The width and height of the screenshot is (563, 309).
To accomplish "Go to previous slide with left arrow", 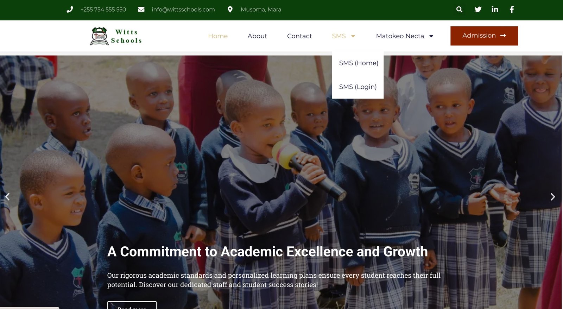I will [x=7, y=197].
